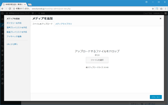The width and height of the screenshot is (168, 105).
Task: Select the ファイルをアップロード tab
Action: point(42,24)
